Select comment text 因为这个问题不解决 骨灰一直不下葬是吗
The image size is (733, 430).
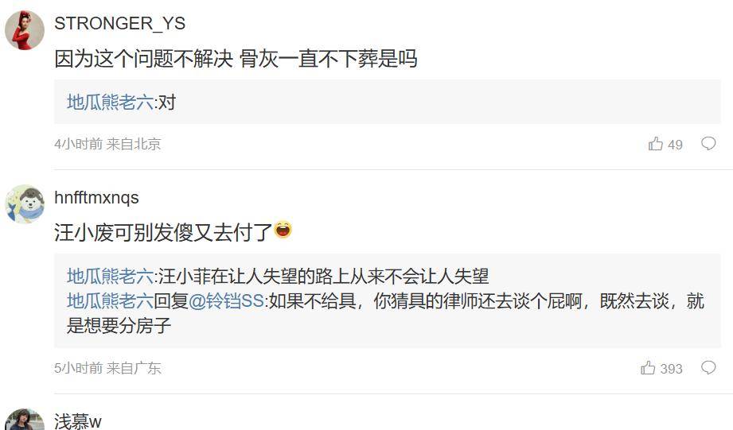pos(236,59)
